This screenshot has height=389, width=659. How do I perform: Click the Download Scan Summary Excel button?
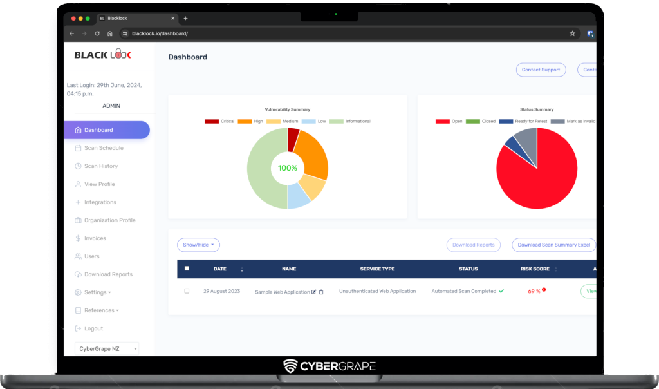pos(553,245)
